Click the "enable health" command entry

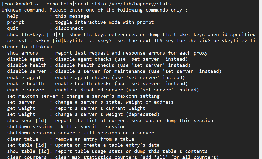(x=25, y=84)
